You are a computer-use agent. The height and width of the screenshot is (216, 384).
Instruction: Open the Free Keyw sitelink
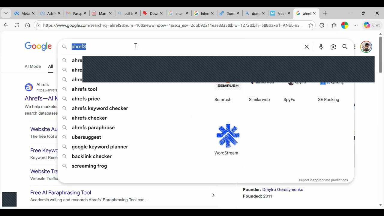click(x=44, y=150)
